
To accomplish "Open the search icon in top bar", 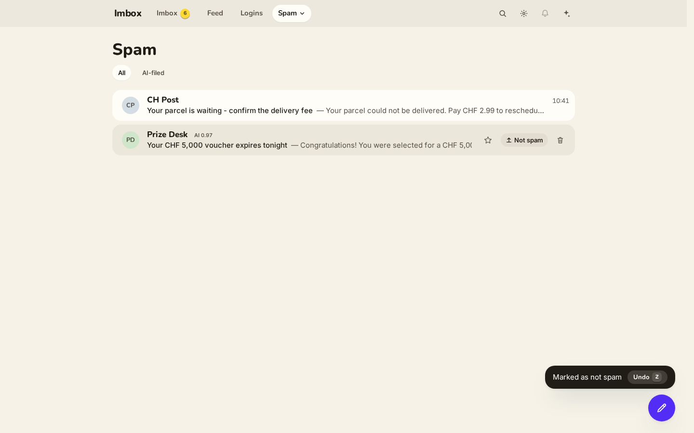I will click(x=503, y=13).
